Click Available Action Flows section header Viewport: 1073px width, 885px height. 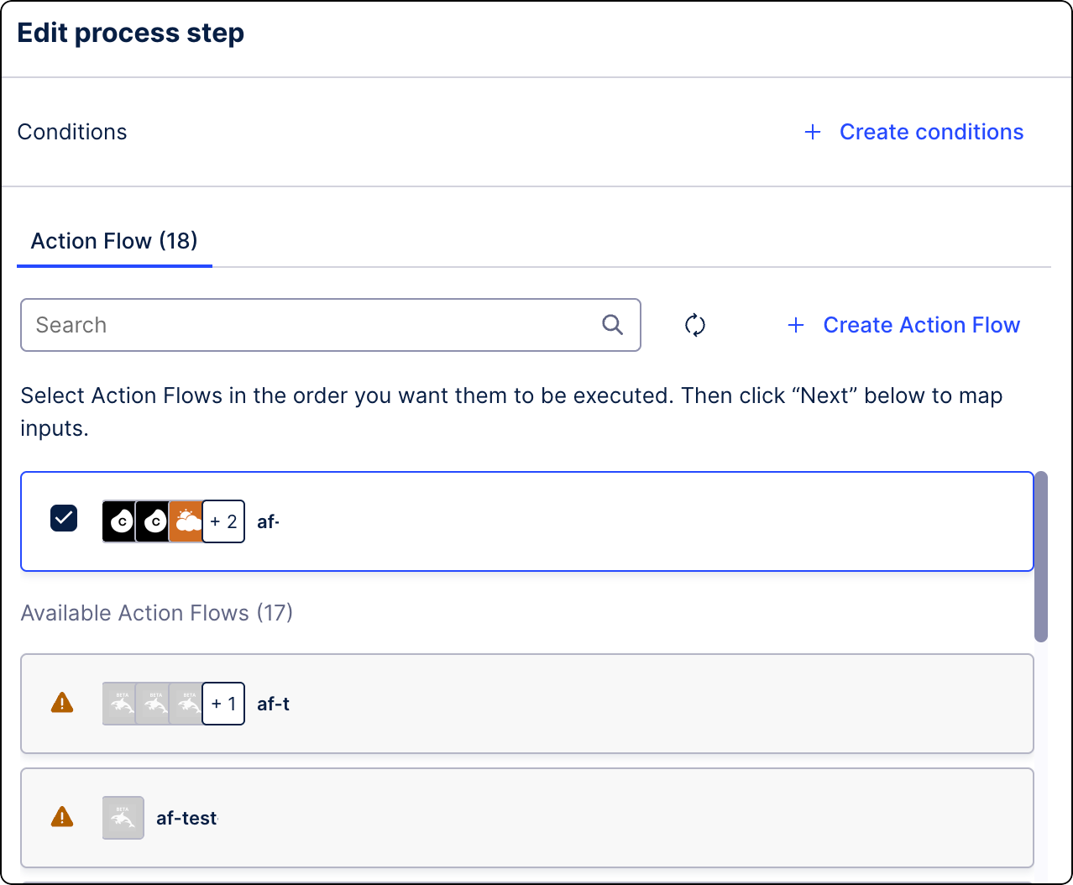click(156, 613)
